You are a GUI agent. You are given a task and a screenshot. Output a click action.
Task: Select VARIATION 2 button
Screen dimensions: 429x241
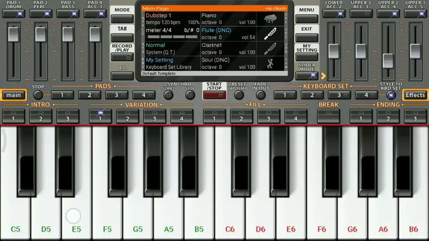click(127, 116)
